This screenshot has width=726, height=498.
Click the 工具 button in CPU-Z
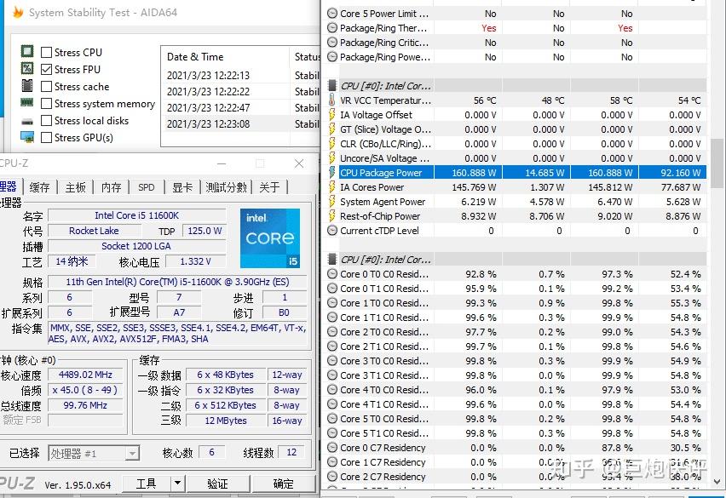[147, 484]
